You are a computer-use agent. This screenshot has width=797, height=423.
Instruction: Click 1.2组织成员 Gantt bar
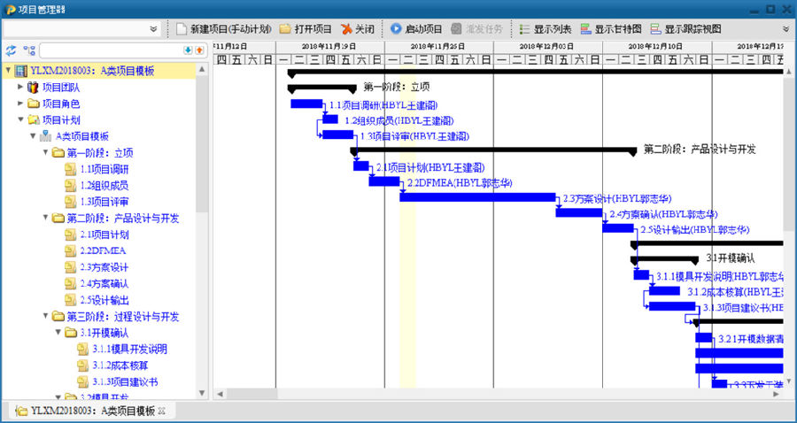(330, 119)
